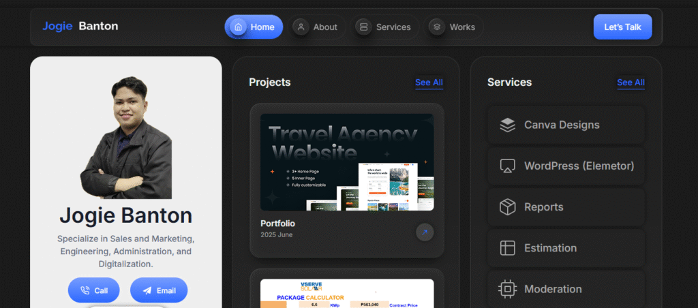Click the Estimation layout icon
The height and width of the screenshot is (308, 698).
click(x=507, y=248)
